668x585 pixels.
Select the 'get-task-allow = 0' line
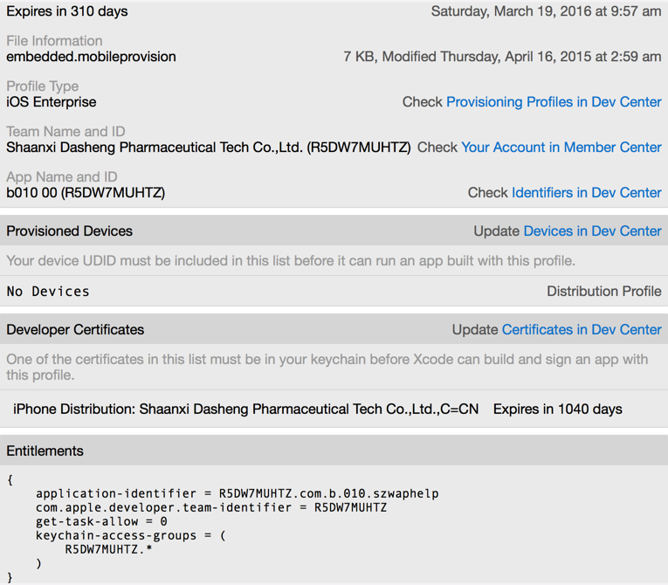coord(101,521)
